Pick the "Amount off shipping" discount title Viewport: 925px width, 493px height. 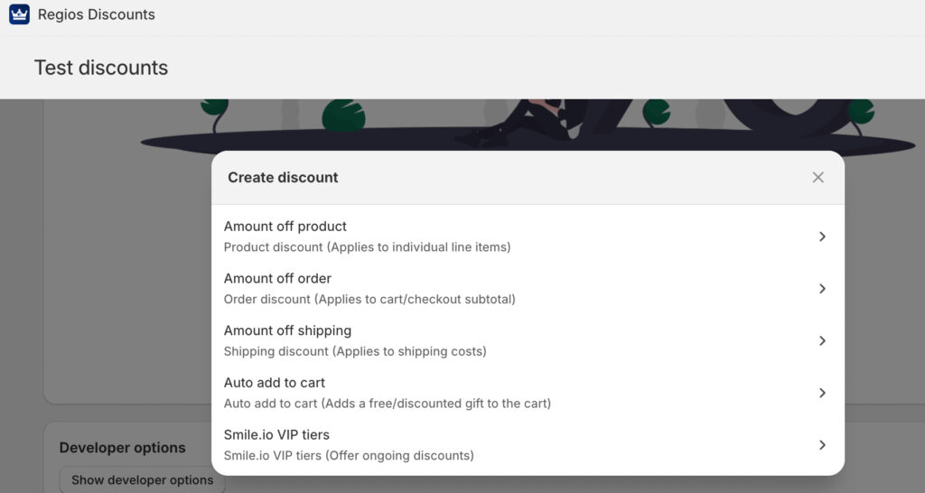pyautogui.click(x=287, y=330)
